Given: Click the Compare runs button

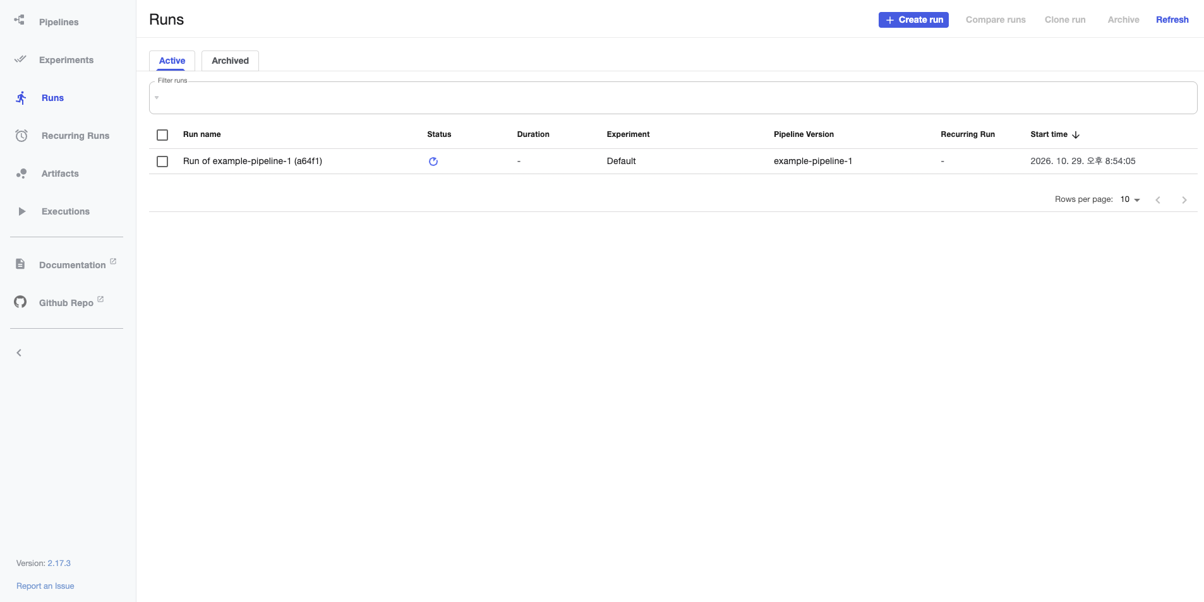Looking at the screenshot, I should [x=996, y=20].
